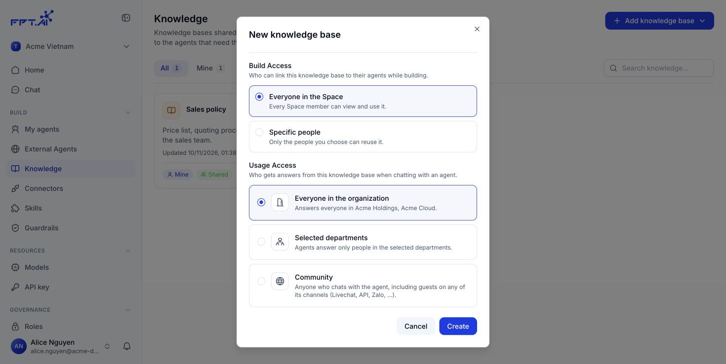This screenshot has width=726, height=364.
Task: Click the Sales policy book icon
Action: click(171, 110)
